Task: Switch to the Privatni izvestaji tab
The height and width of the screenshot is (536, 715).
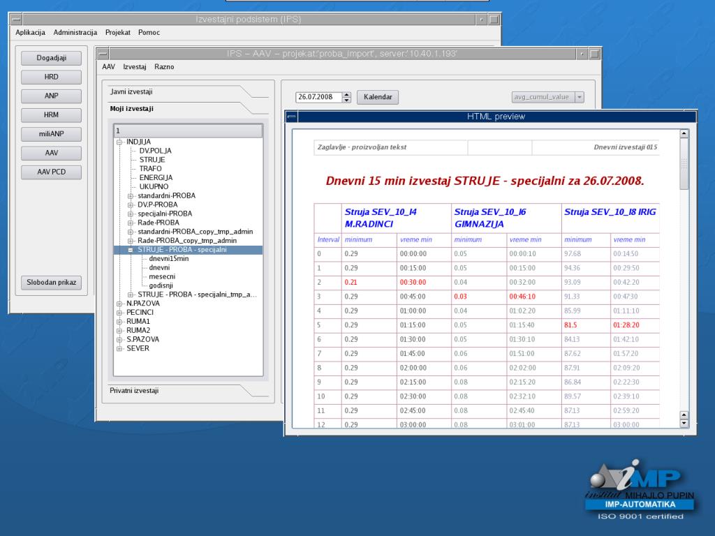Action: (134, 391)
